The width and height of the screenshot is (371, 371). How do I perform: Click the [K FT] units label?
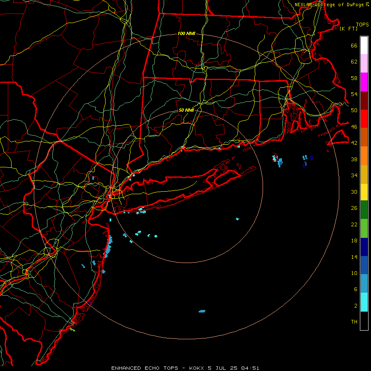[348, 29]
